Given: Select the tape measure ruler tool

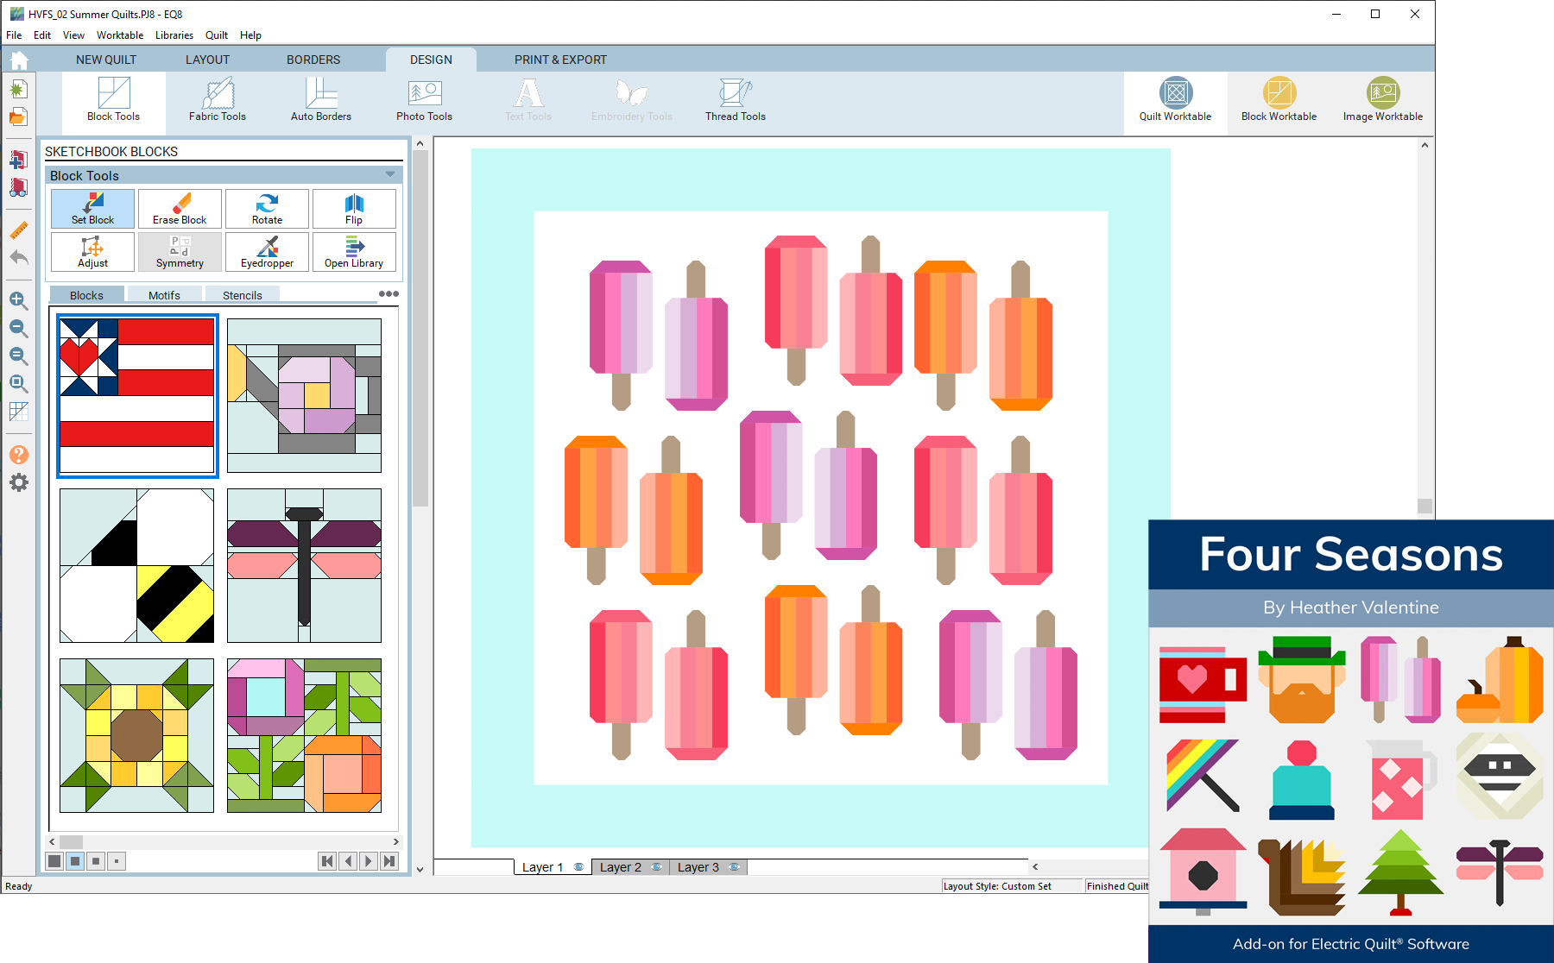Looking at the screenshot, I should (18, 230).
